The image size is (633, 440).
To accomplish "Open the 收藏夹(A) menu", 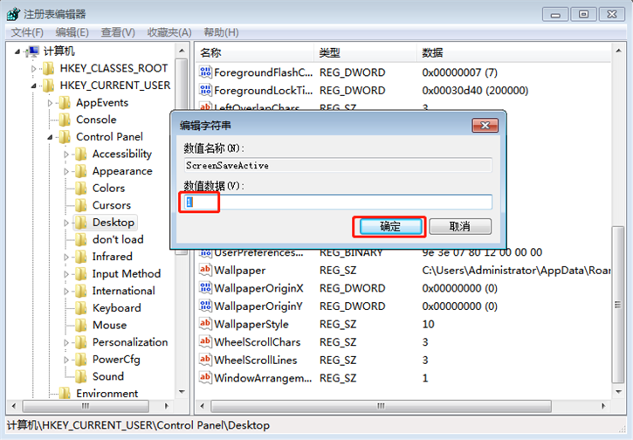I will click(x=169, y=32).
